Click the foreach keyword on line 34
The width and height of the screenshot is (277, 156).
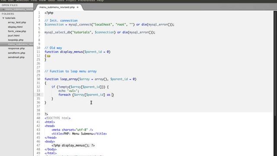click(64, 94)
